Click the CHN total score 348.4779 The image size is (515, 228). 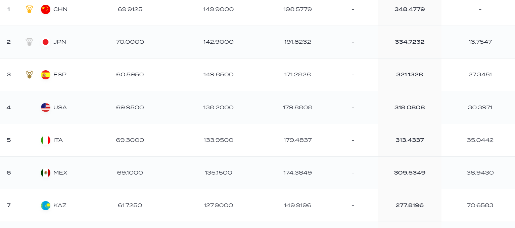410,9
